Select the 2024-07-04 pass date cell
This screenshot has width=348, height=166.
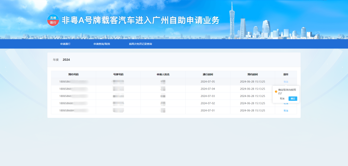pyautogui.click(x=208, y=89)
